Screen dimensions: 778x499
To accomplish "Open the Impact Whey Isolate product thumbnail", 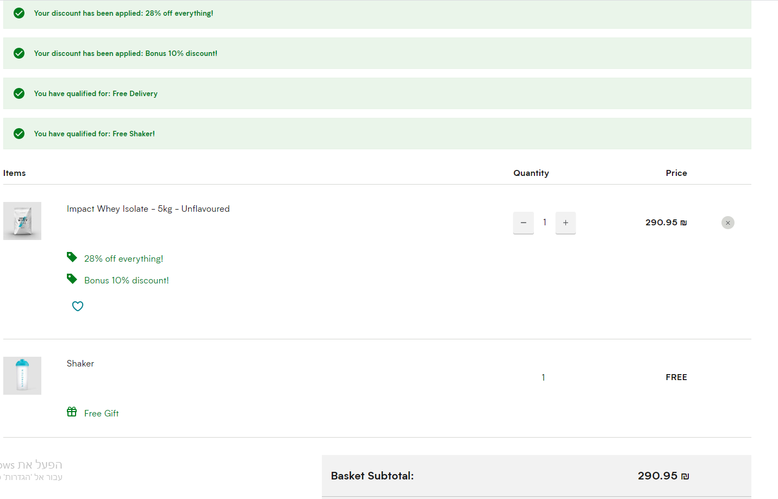I will (22, 221).
